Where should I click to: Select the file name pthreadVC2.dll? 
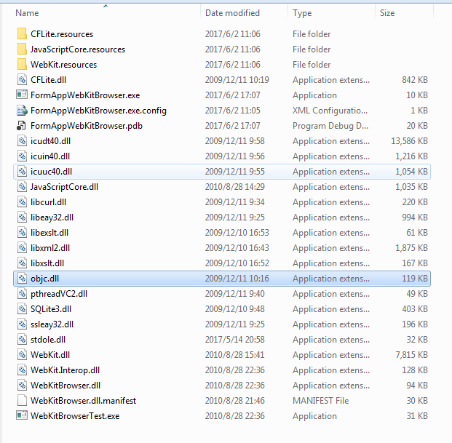pyautogui.click(x=59, y=293)
